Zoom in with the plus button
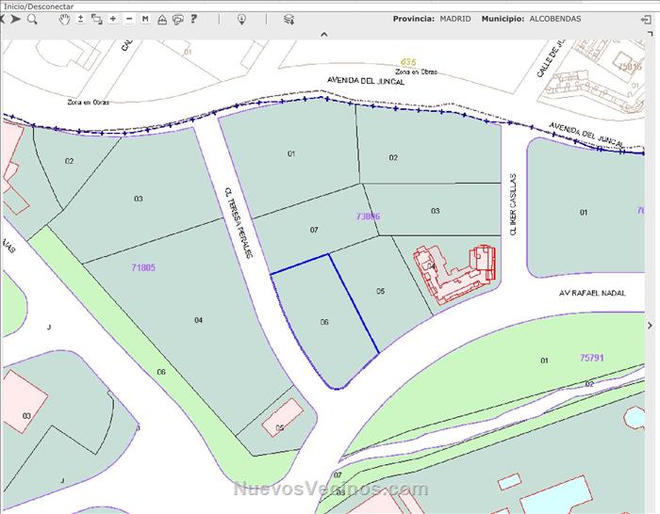The width and height of the screenshot is (660, 514). [113, 19]
